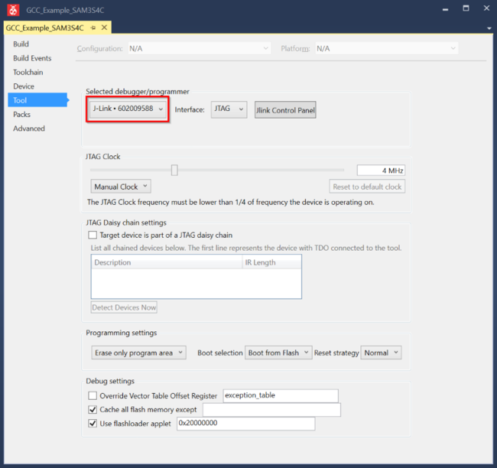497x468 pixels.
Task: Open the Interface JTAG dropdown
Action: [229, 109]
